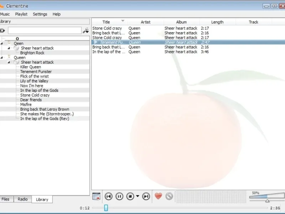Viewport: 285px width, 214px height.
Task: Open the Help menu
Action: (57, 14)
